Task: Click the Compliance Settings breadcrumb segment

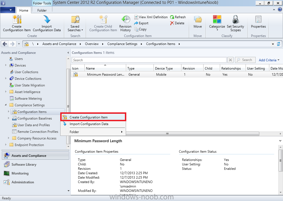Action: point(122,44)
